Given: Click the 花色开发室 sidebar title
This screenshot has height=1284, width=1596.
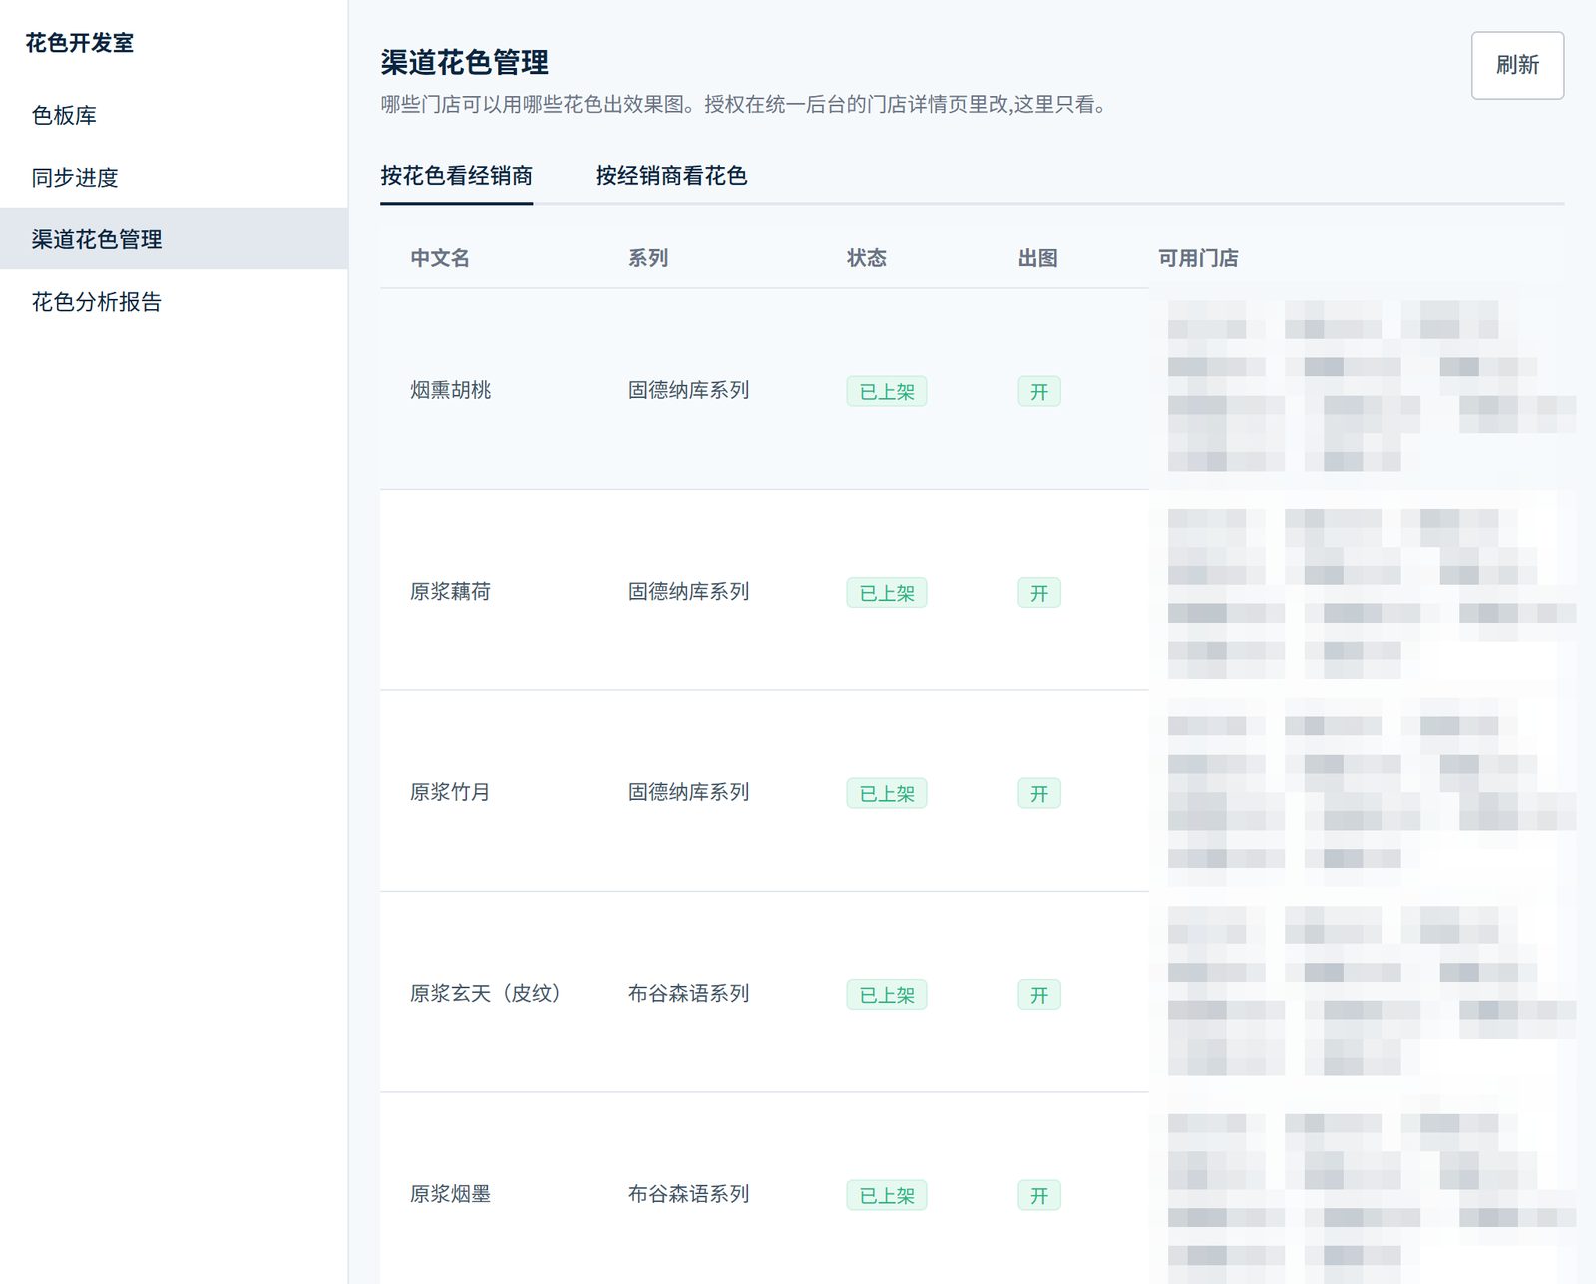Looking at the screenshot, I should point(80,43).
